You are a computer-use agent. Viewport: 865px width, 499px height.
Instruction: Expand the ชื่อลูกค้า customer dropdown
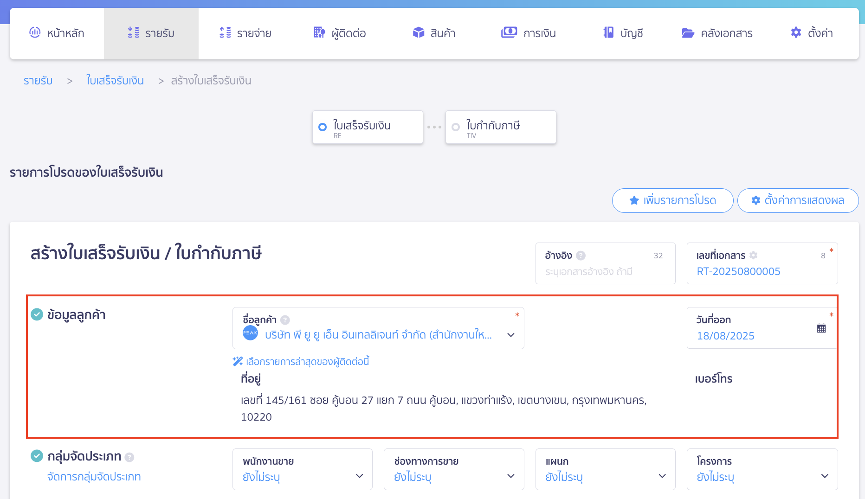(x=510, y=335)
